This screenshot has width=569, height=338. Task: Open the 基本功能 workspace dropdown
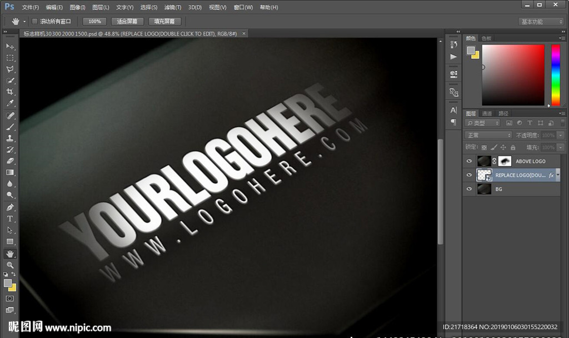[x=541, y=22]
